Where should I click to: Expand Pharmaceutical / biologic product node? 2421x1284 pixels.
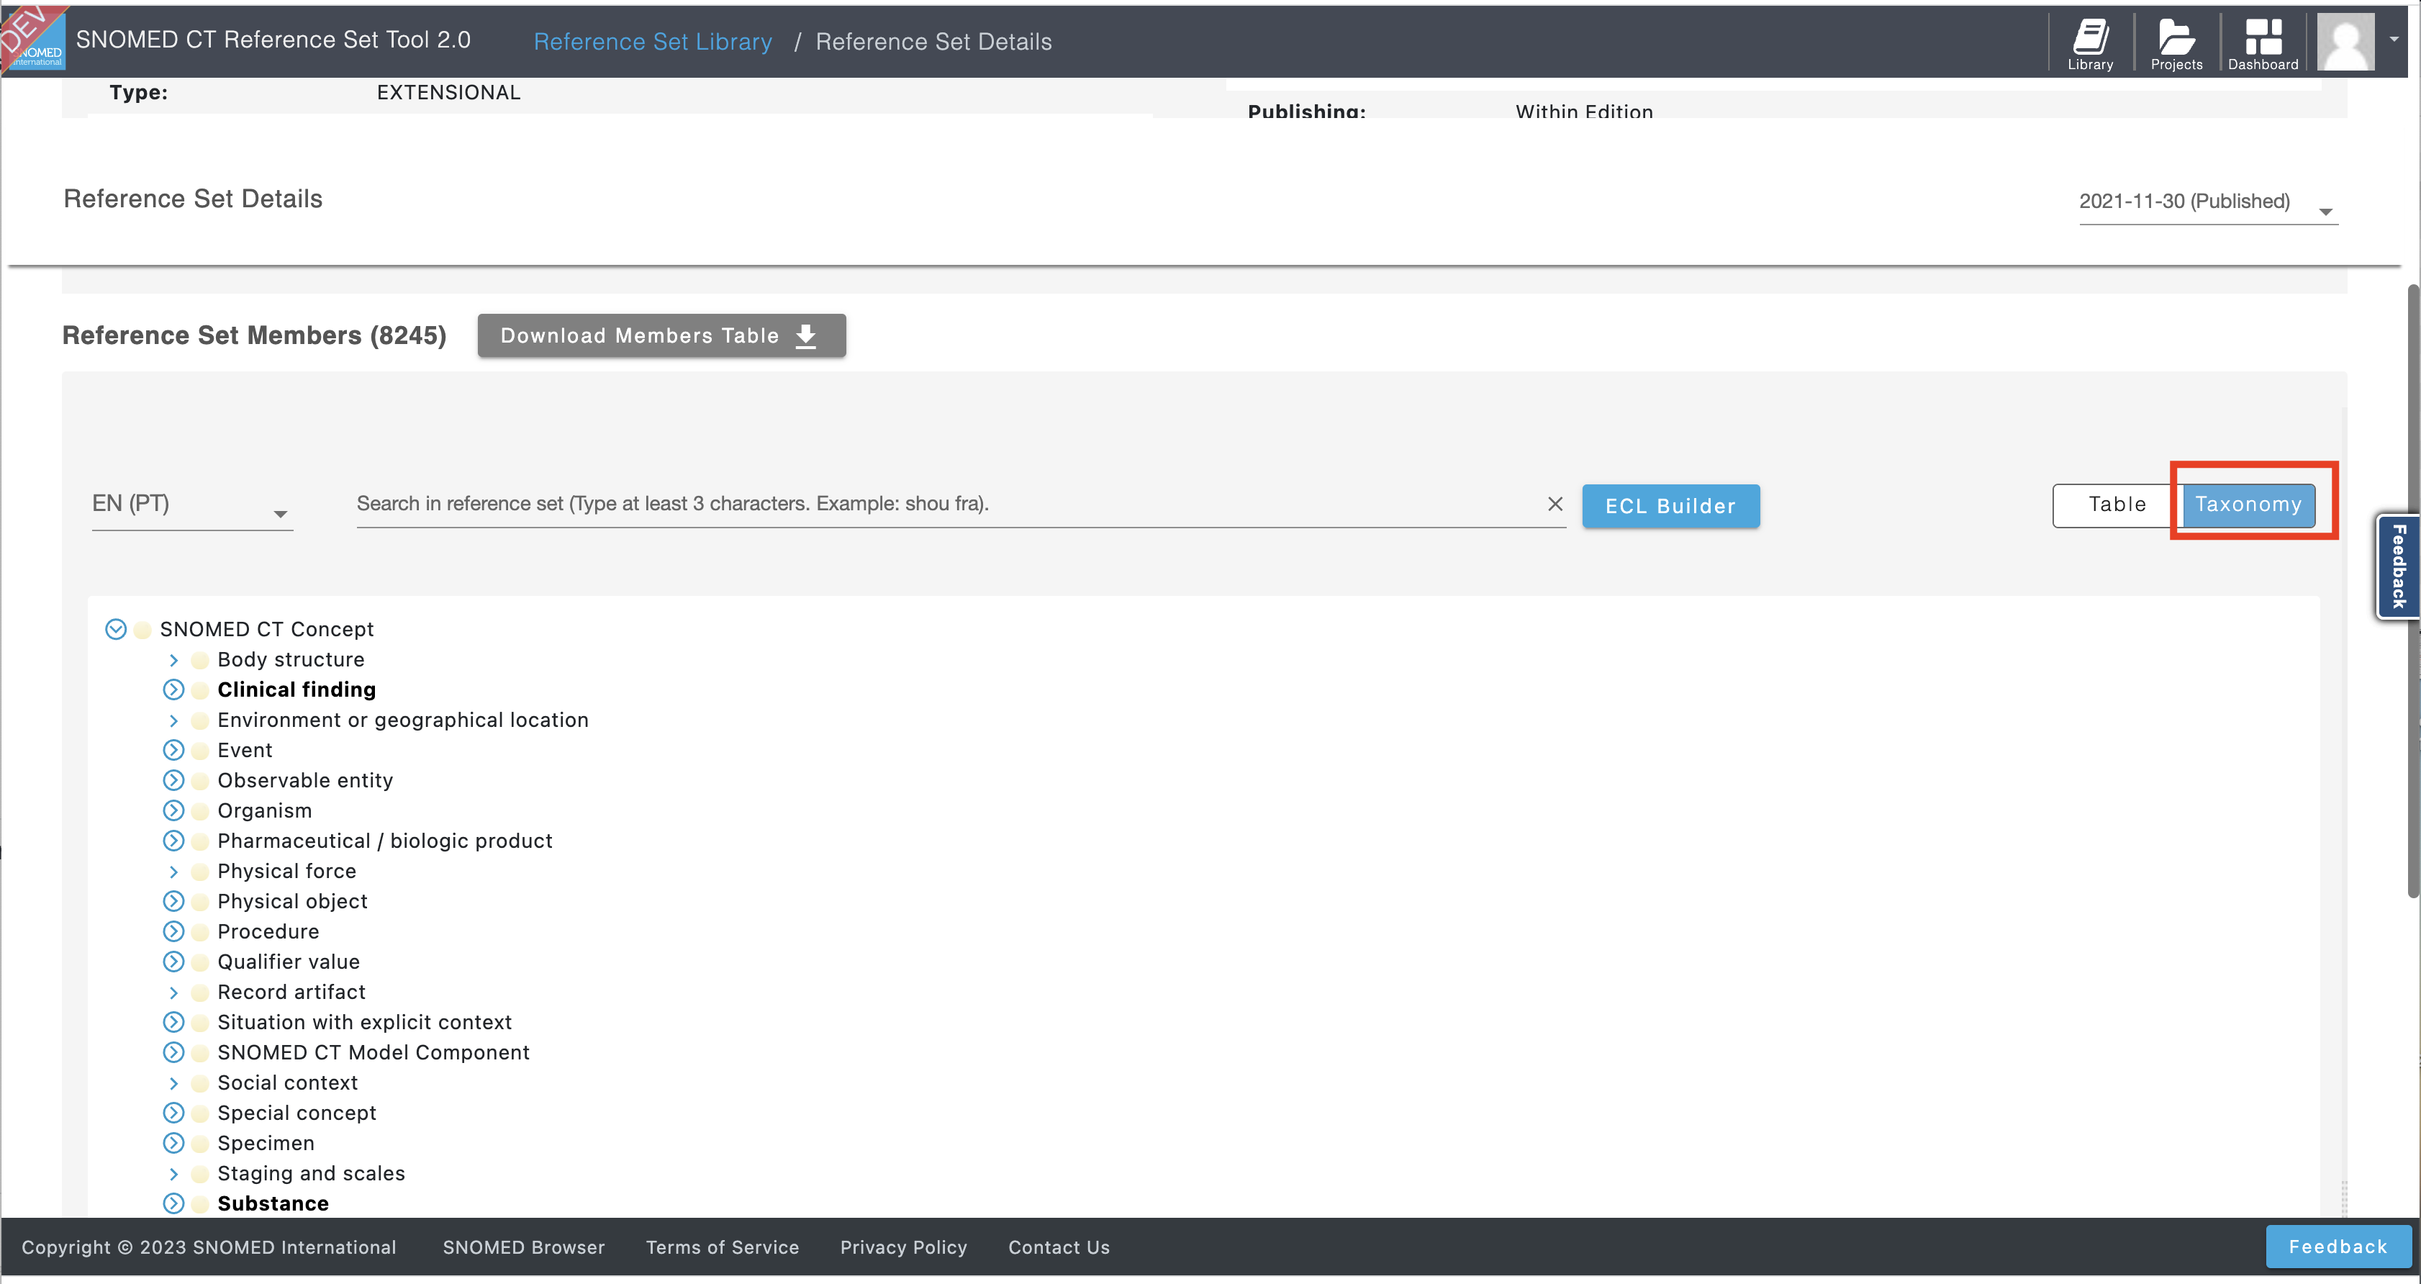coord(174,841)
